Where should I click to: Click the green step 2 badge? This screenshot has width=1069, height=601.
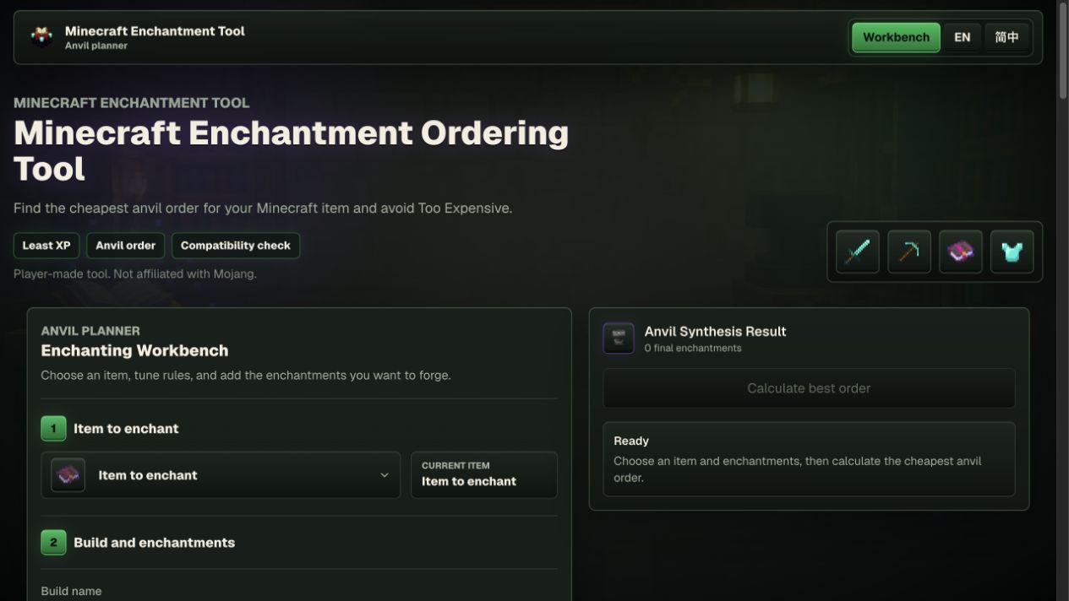coord(53,542)
